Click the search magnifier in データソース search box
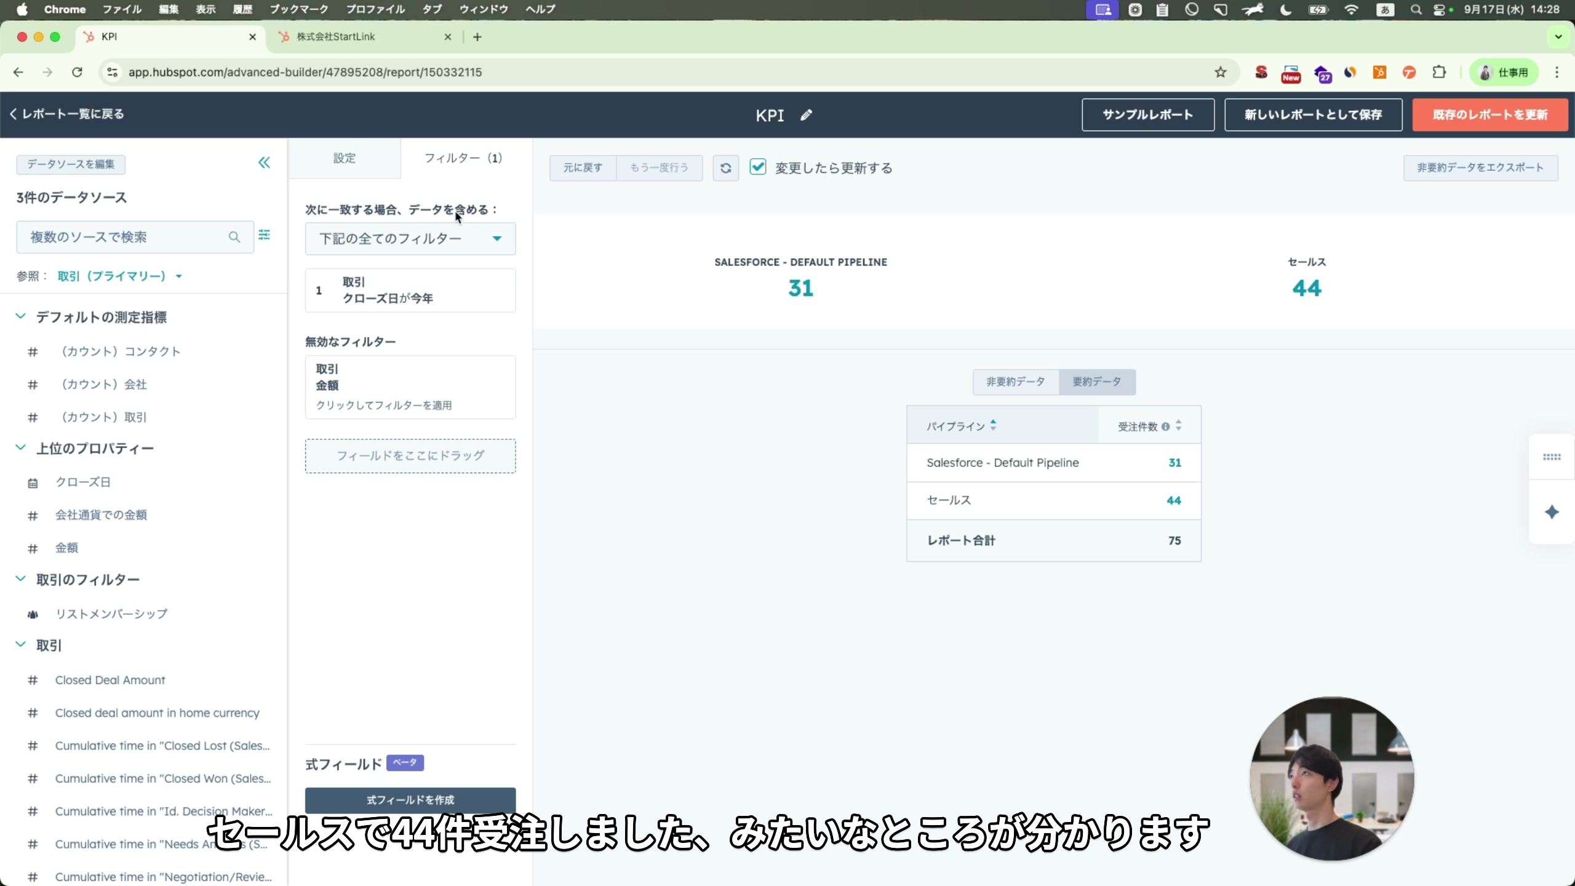1575x886 pixels. pyautogui.click(x=234, y=236)
